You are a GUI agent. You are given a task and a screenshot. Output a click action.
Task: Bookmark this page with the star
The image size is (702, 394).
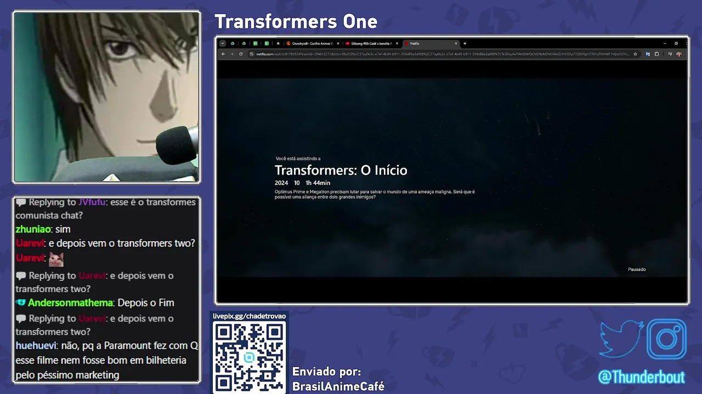(635, 54)
